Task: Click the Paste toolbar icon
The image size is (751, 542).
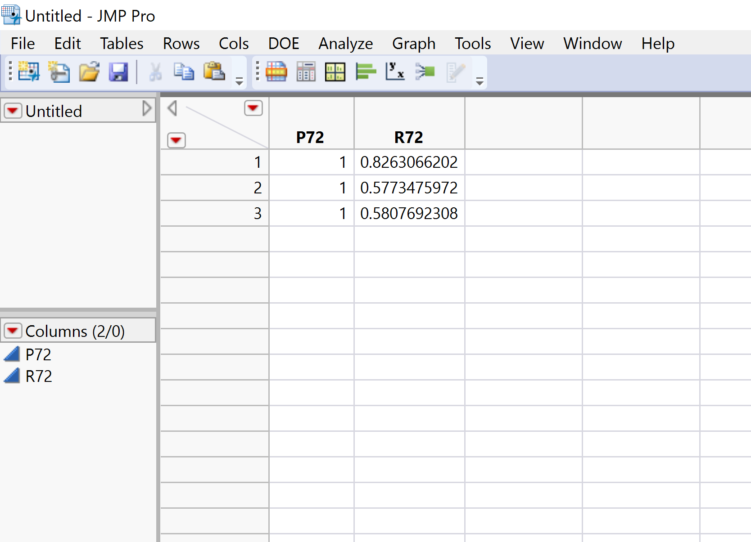Action: (x=214, y=72)
